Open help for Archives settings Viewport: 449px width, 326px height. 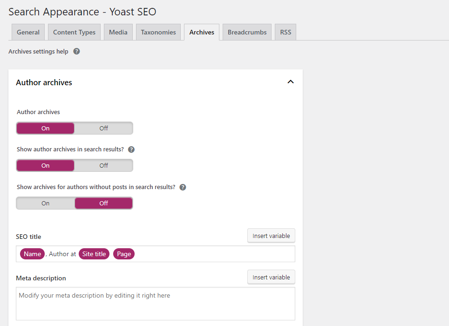tap(76, 51)
